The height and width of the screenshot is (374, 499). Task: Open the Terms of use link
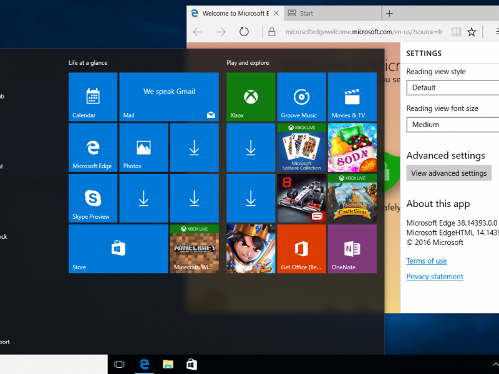click(427, 261)
